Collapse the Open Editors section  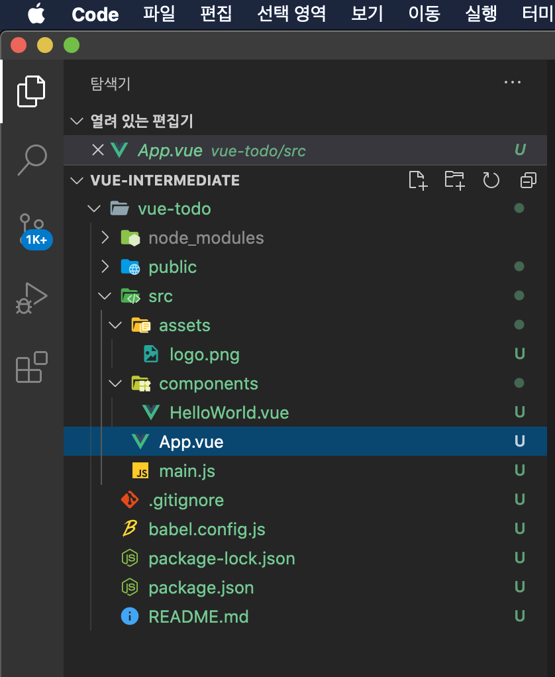click(77, 121)
